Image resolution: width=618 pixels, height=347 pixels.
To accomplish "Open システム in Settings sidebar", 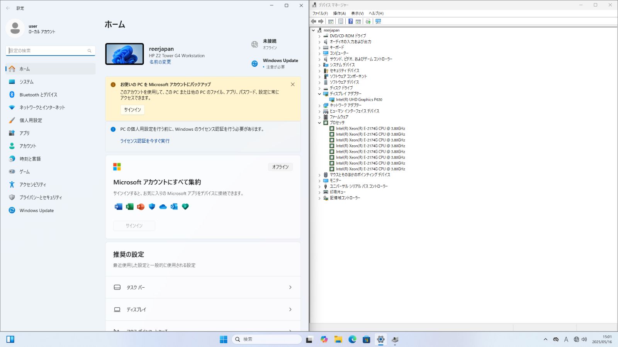I will (51, 82).
